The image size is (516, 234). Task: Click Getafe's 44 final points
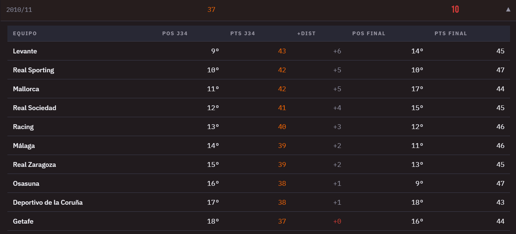pos(500,221)
